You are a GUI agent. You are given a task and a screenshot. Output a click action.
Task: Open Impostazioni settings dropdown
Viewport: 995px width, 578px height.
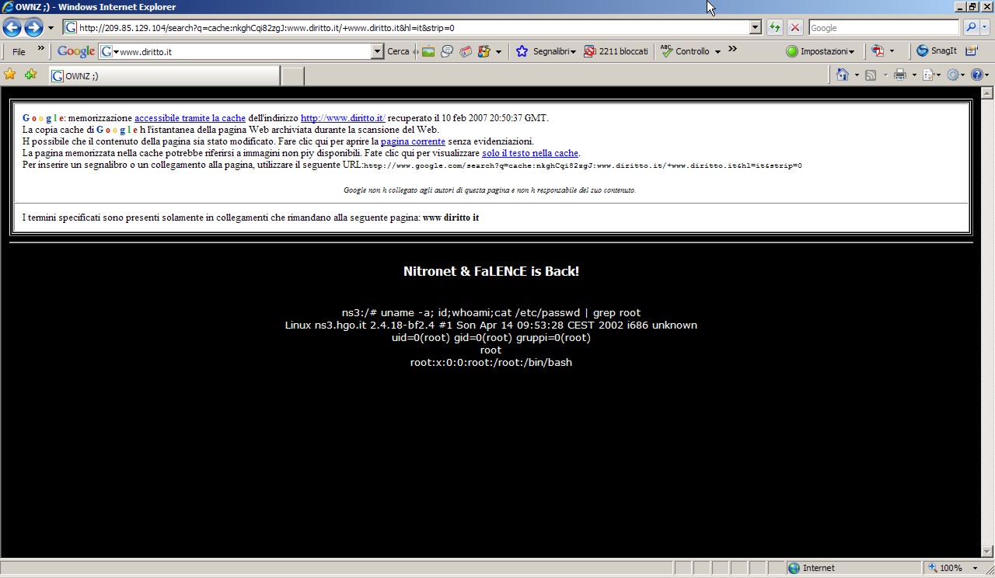point(820,51)
